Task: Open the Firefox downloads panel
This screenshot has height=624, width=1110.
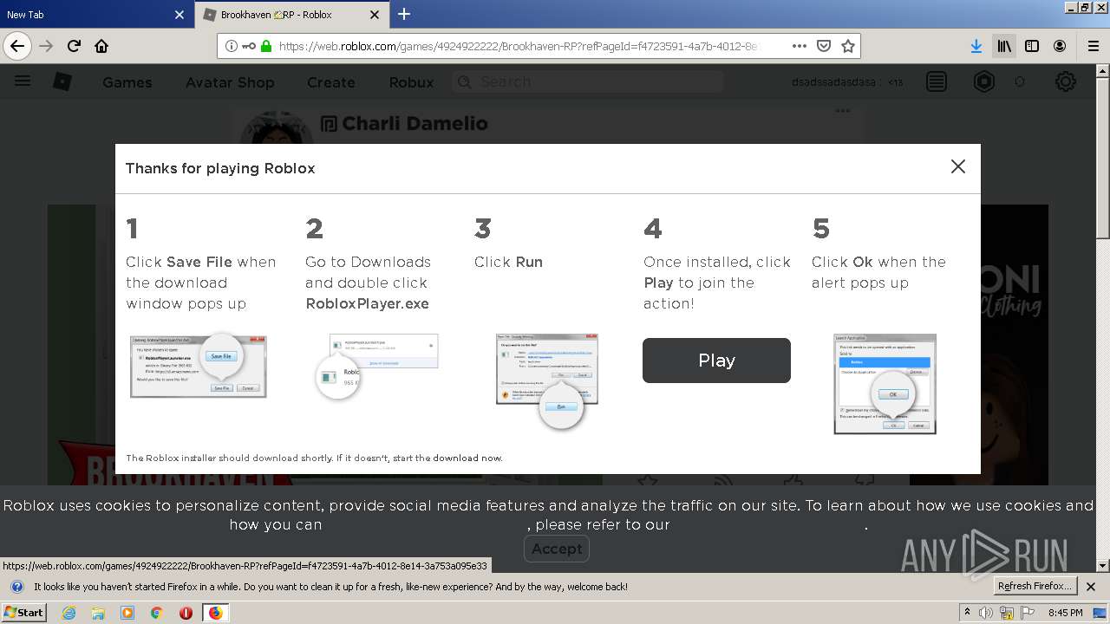Action: click(x=976, y=46)
